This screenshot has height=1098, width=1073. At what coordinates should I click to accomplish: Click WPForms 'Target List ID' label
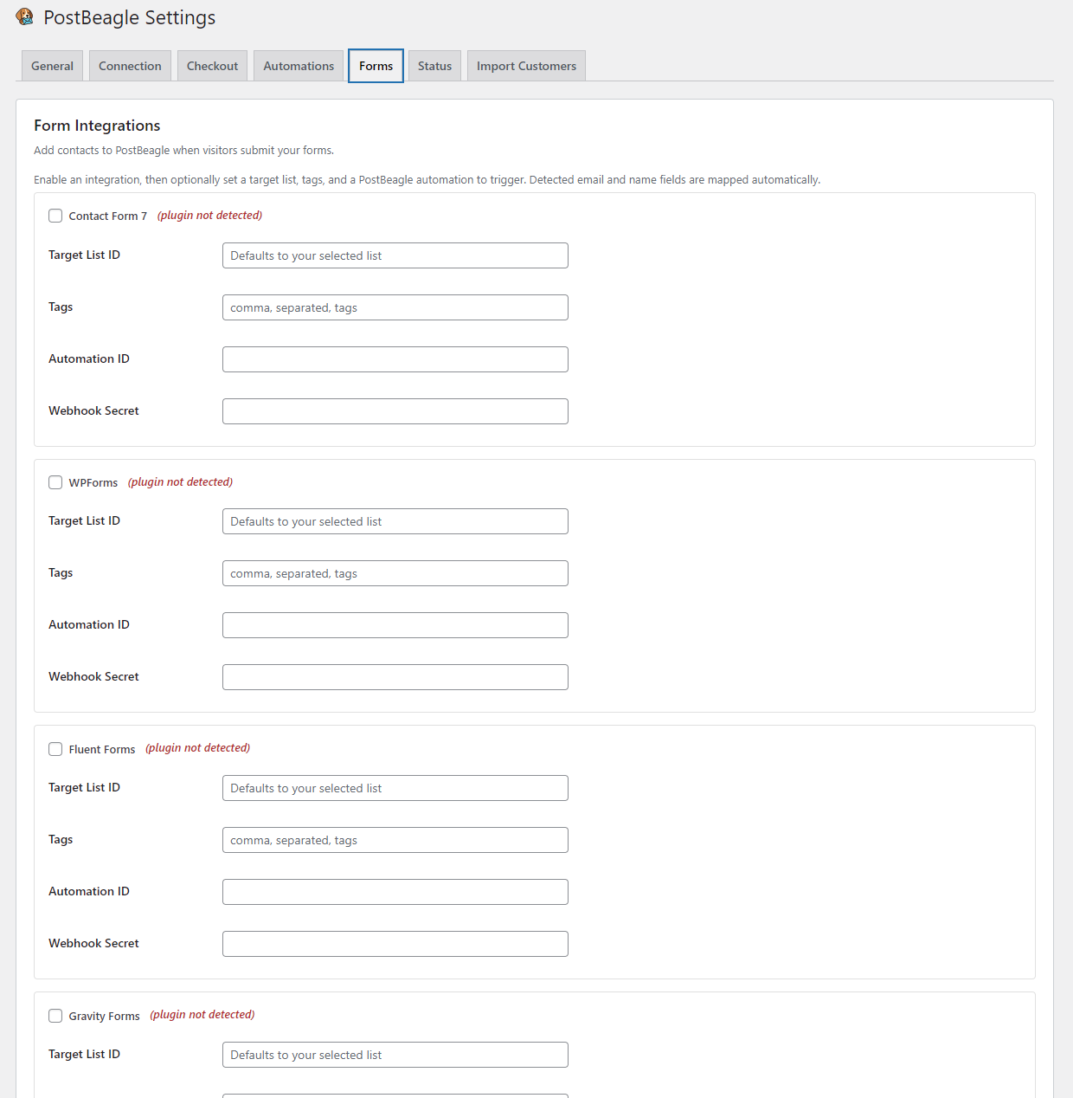[84, 521]
